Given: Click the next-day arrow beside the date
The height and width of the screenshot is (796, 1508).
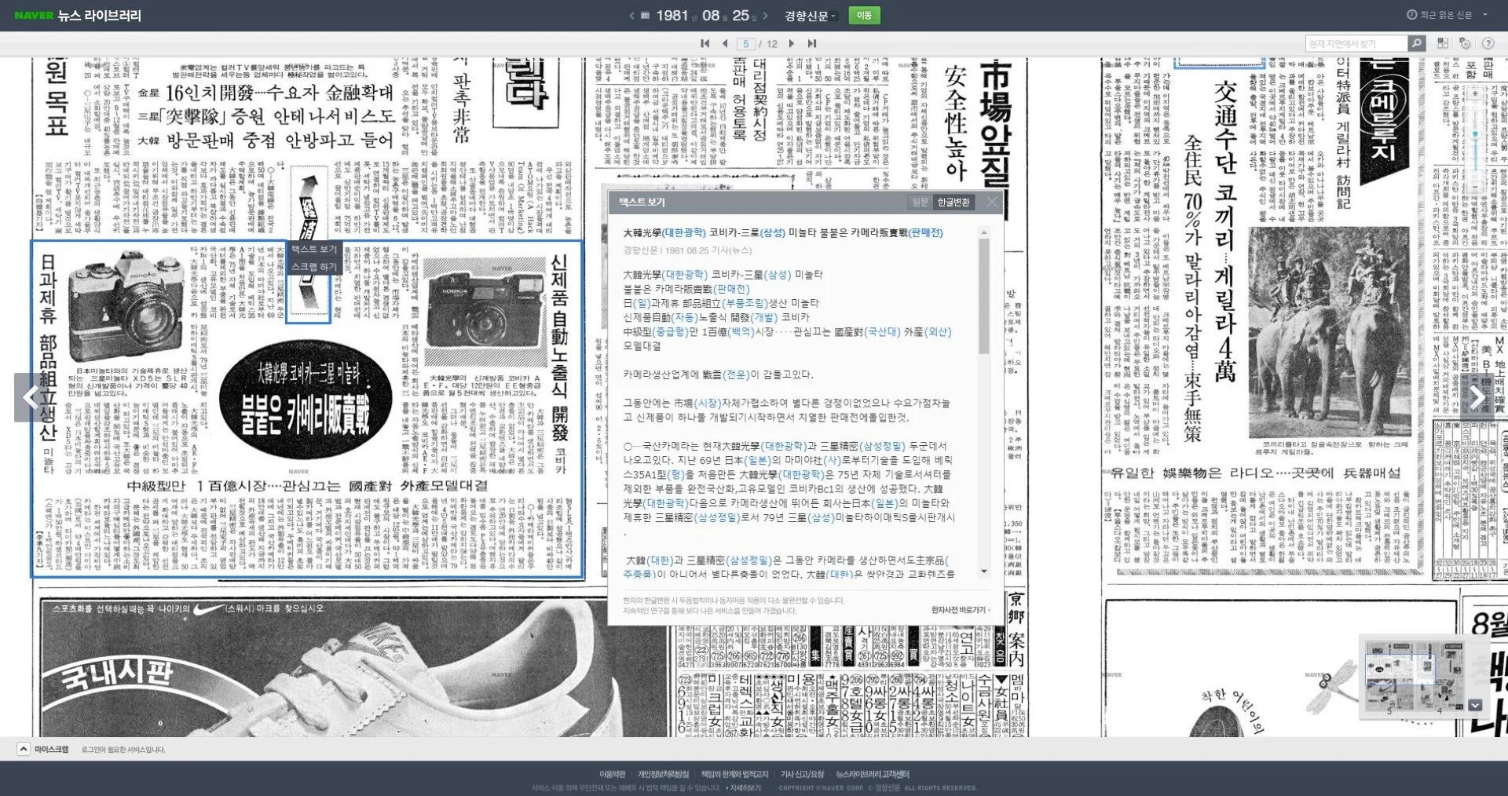Looking at the screenshot, I should coord(766,15).
